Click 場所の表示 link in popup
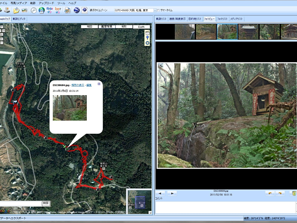The image size is (297, 223). [x=78, y=85]
